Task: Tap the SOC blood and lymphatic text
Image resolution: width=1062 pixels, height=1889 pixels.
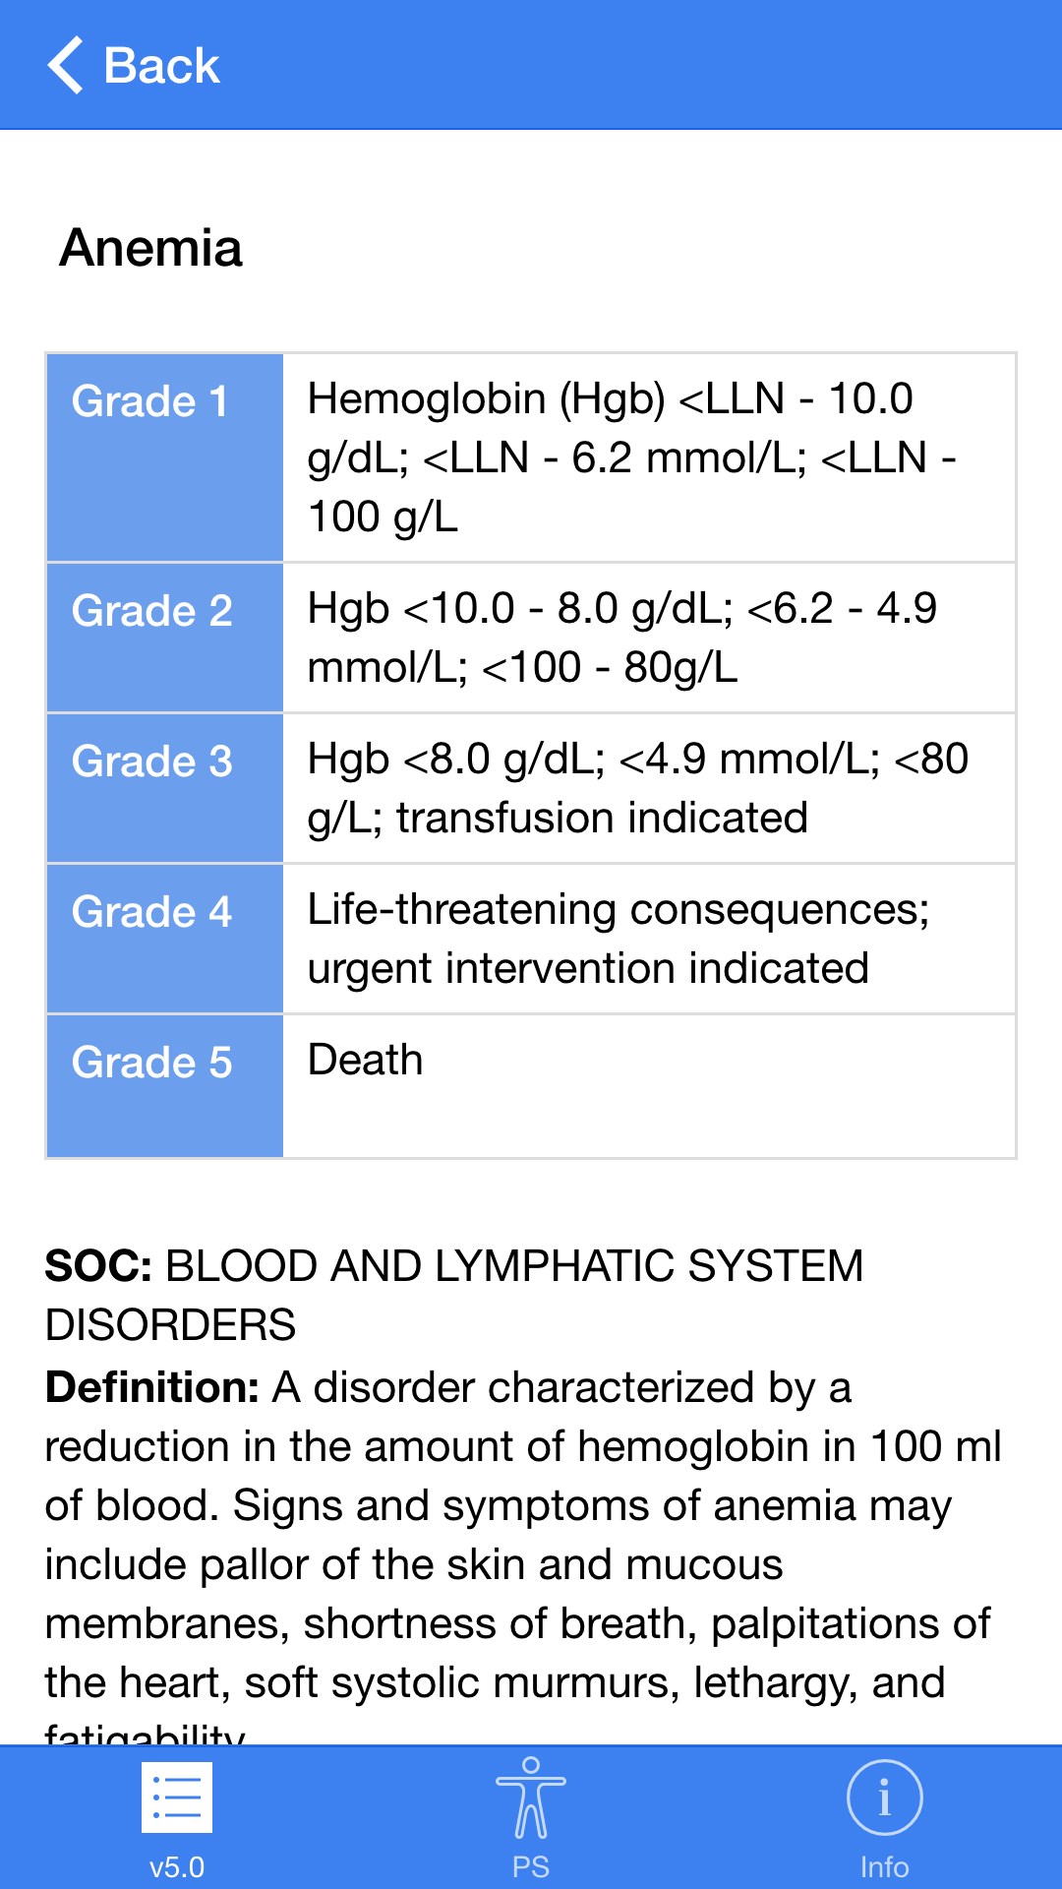Action: [454, 1295]
